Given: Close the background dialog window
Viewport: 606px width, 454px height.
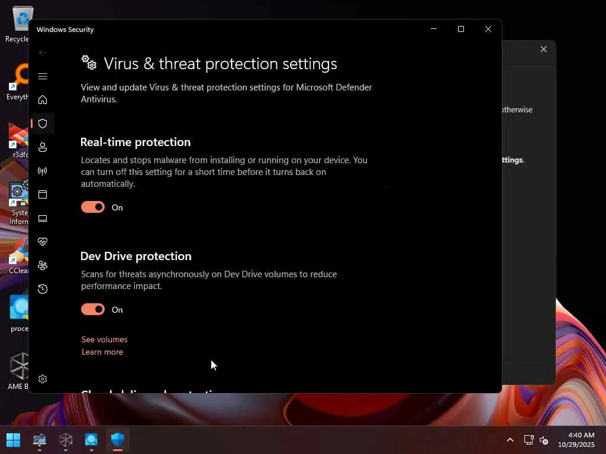Looking at the screenshot, I should click(x=544, y=49).
